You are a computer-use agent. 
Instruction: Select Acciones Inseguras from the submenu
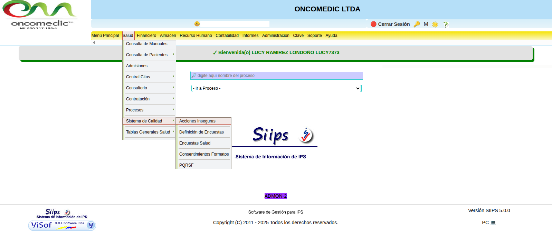click(198, 121)
